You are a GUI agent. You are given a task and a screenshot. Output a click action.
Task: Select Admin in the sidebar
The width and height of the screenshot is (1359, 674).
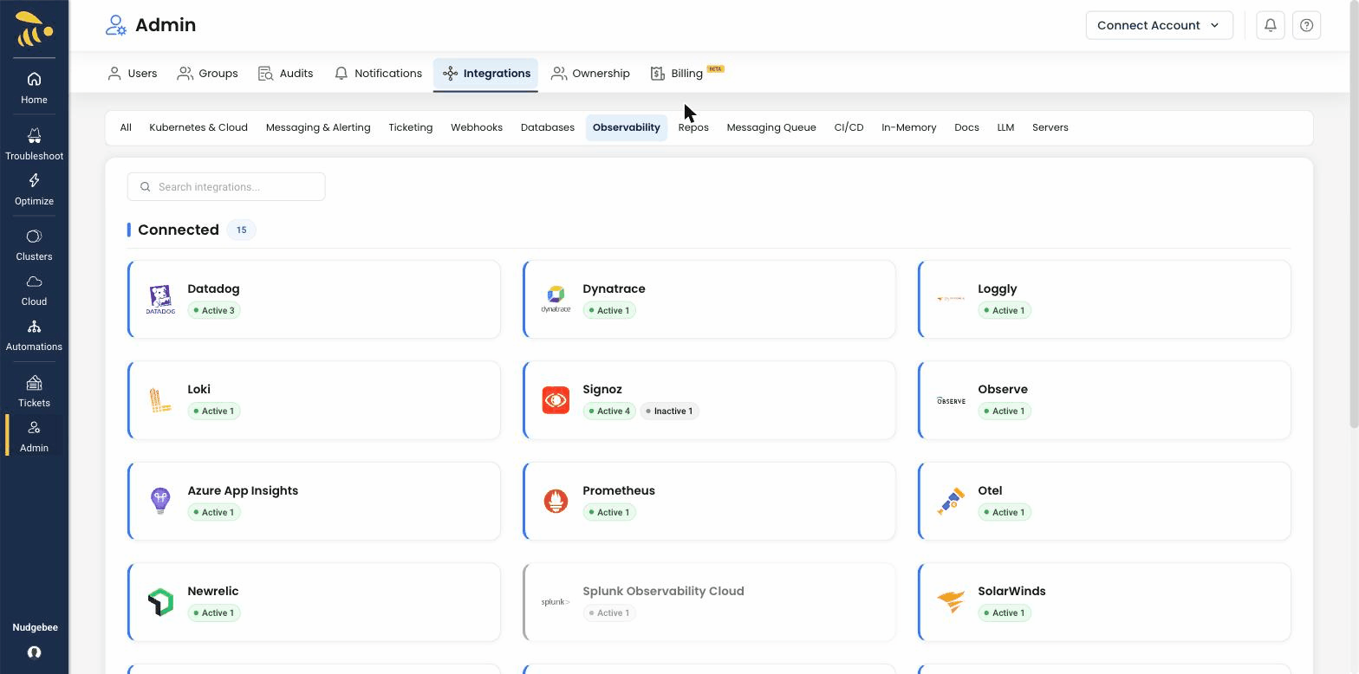tap(34, 437)
